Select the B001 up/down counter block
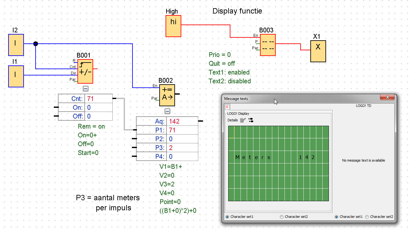The height and width of the screenshot is (232, 412). pyautogui.click(x=85, y=71)
